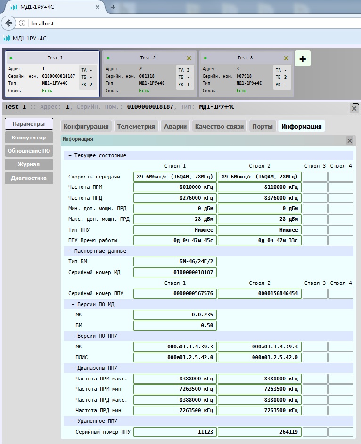
Task: Click the Макс. доп. мощн. ПРД label
Action: click(x=98, y=219)
